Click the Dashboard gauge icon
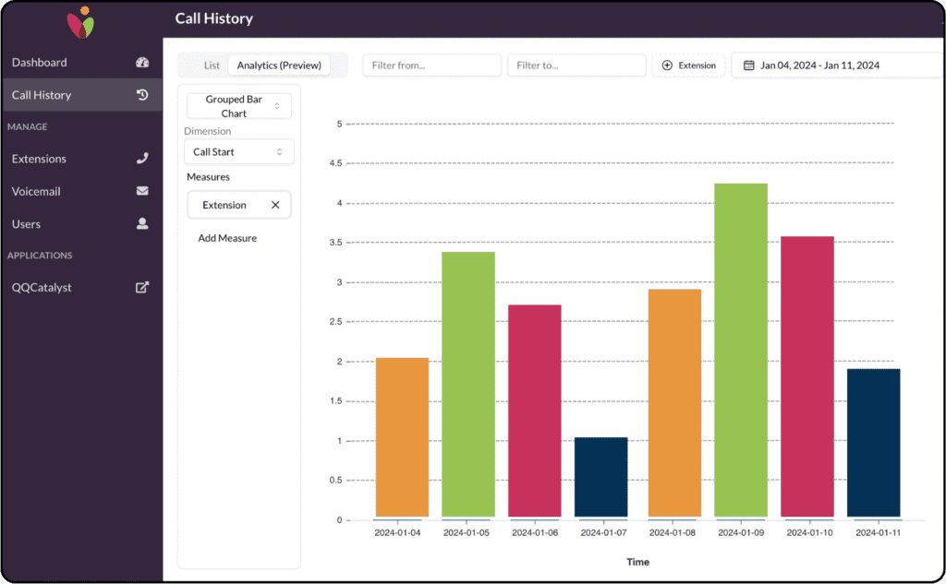946x584 pixels. 142,62
